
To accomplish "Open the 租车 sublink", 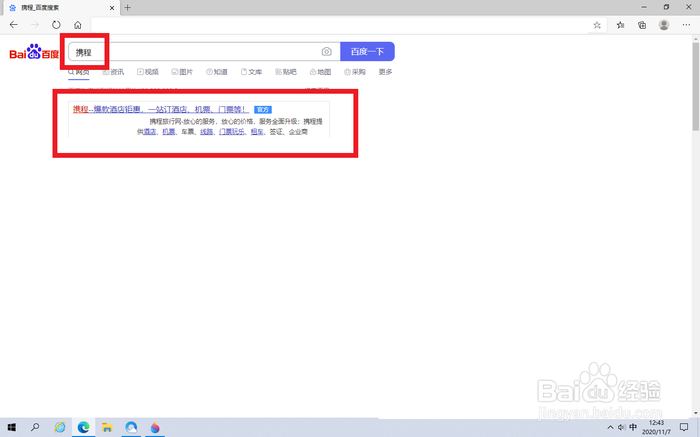I will pos(257,132).
